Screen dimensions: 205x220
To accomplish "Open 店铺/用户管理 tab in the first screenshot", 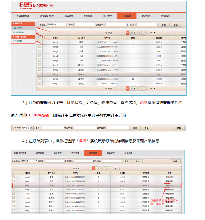I will (47, 16).
